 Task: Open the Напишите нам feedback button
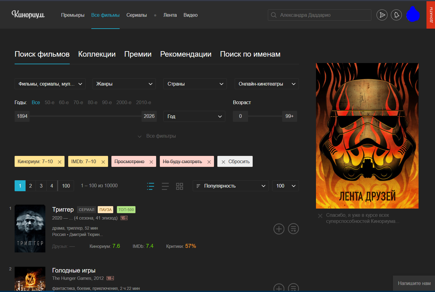[x=414, y=283]
